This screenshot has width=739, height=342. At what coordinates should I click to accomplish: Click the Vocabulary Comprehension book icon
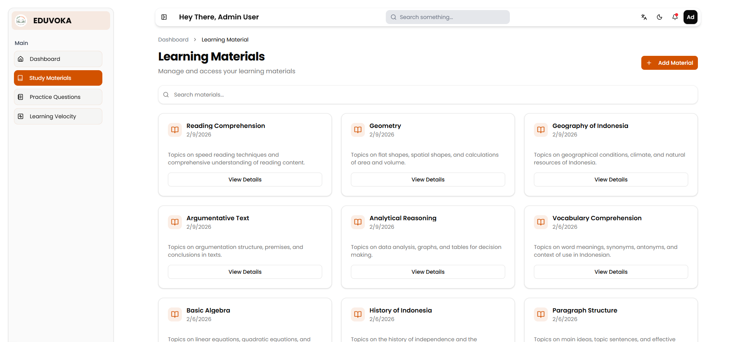click(541, 222)
